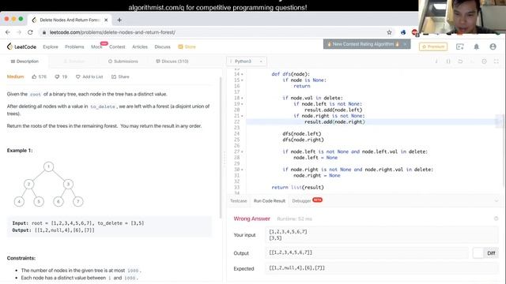Click Add to List
This screenshot has height=284, width=506.
click(x=89, y=77)
